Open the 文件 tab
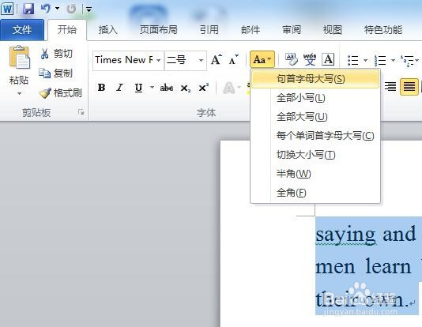This screenshot has width=422, height=327. tap(22, 29)
